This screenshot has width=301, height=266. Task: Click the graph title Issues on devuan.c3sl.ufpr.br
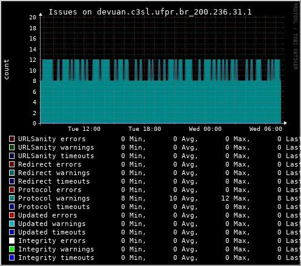(150, 12)
